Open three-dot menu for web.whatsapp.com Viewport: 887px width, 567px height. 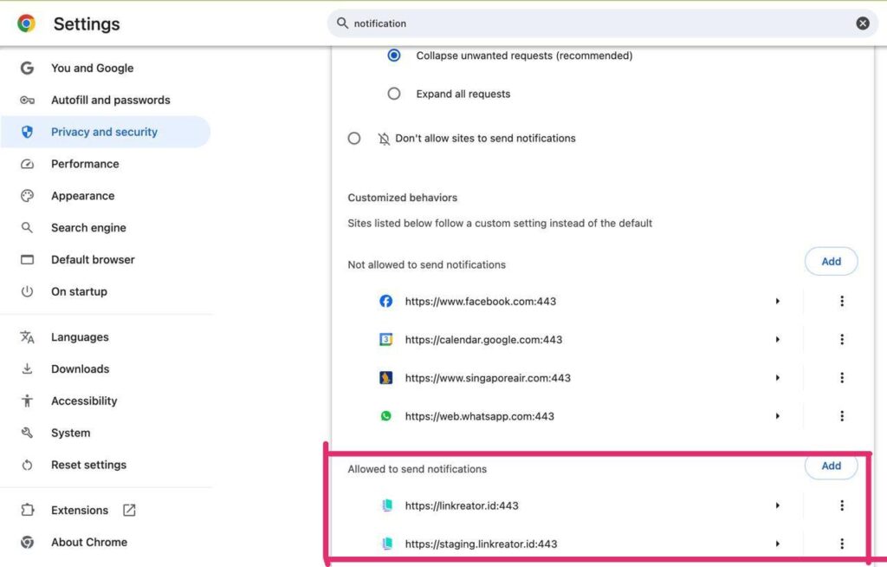point(841,416)
